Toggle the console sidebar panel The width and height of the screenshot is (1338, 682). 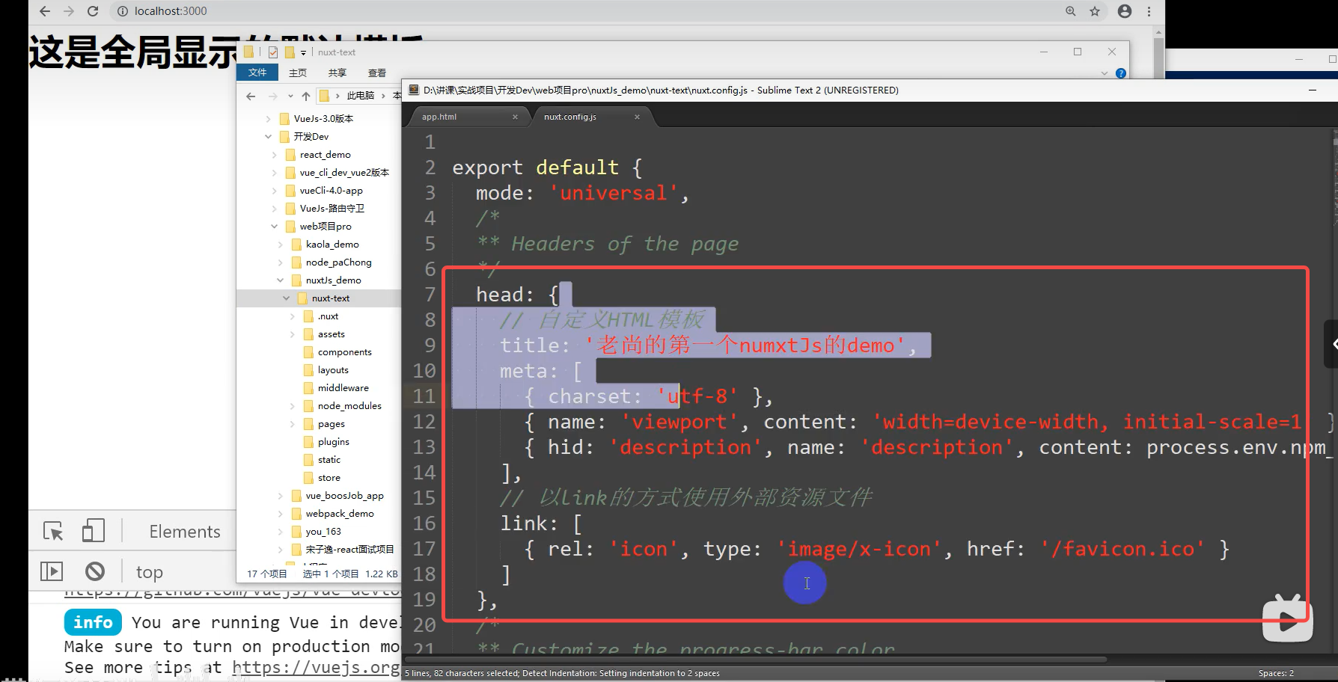tap(51, 572)
